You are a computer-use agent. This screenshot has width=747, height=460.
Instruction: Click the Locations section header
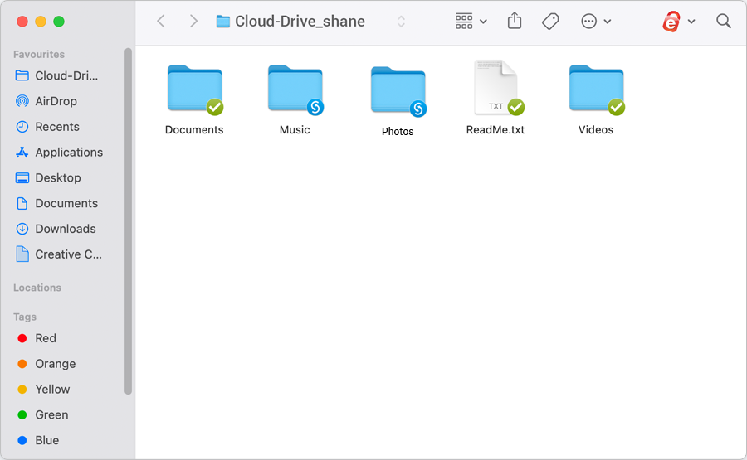[x=37, y=288]
